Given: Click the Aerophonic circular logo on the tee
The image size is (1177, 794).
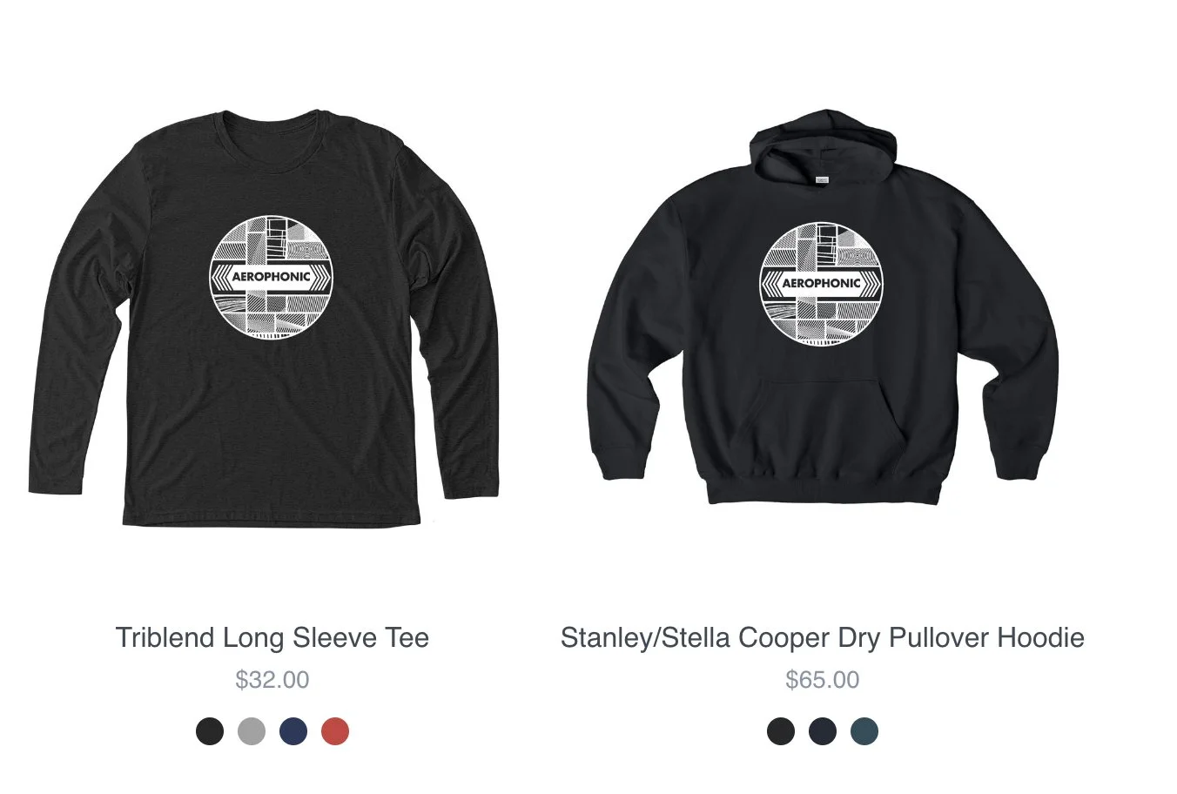Looking at the screenshot, I should pos(272,277).
